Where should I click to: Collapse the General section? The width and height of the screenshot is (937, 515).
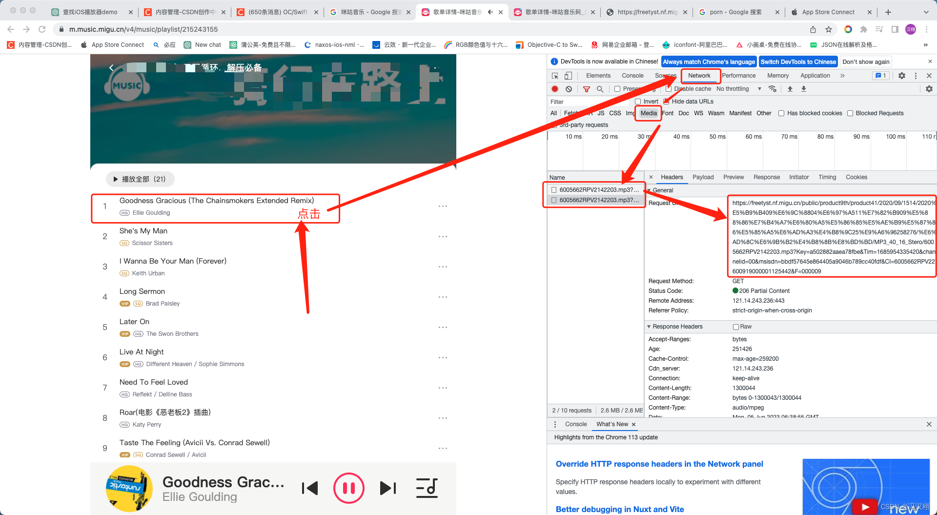pos(649,190)
